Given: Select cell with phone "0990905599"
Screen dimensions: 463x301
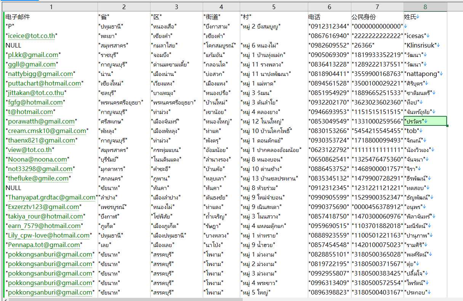Looking at the screenshot, I should coord(329,197).
